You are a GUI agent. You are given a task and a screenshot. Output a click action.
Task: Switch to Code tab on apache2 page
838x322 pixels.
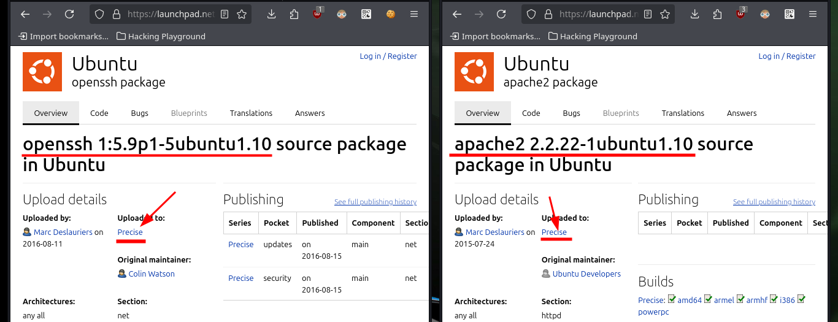tap(531, 113)
